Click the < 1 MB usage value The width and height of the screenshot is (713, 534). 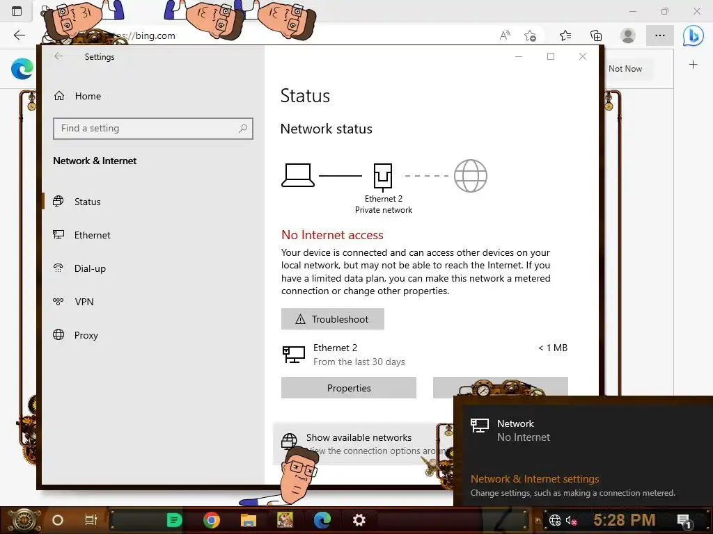(553, 348)
